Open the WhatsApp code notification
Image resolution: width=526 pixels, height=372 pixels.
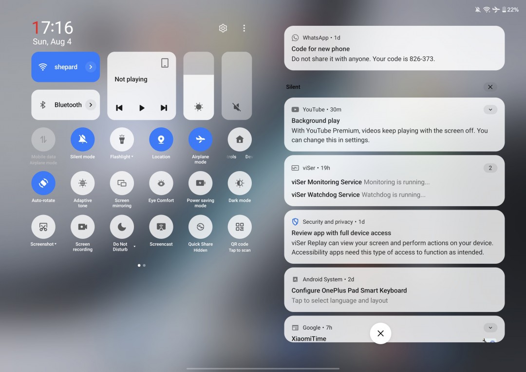tap(394, 48)
